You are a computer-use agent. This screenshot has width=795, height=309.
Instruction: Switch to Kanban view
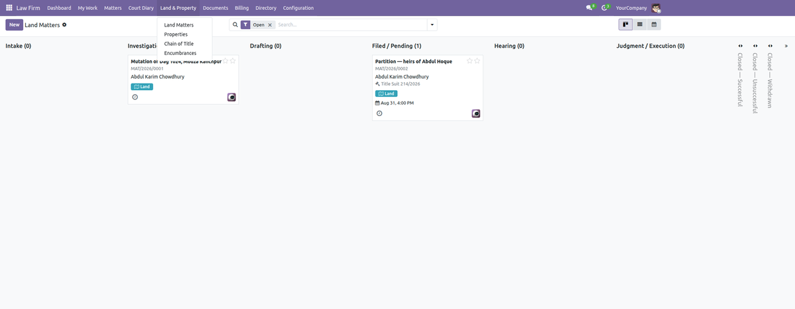(626, 25)
